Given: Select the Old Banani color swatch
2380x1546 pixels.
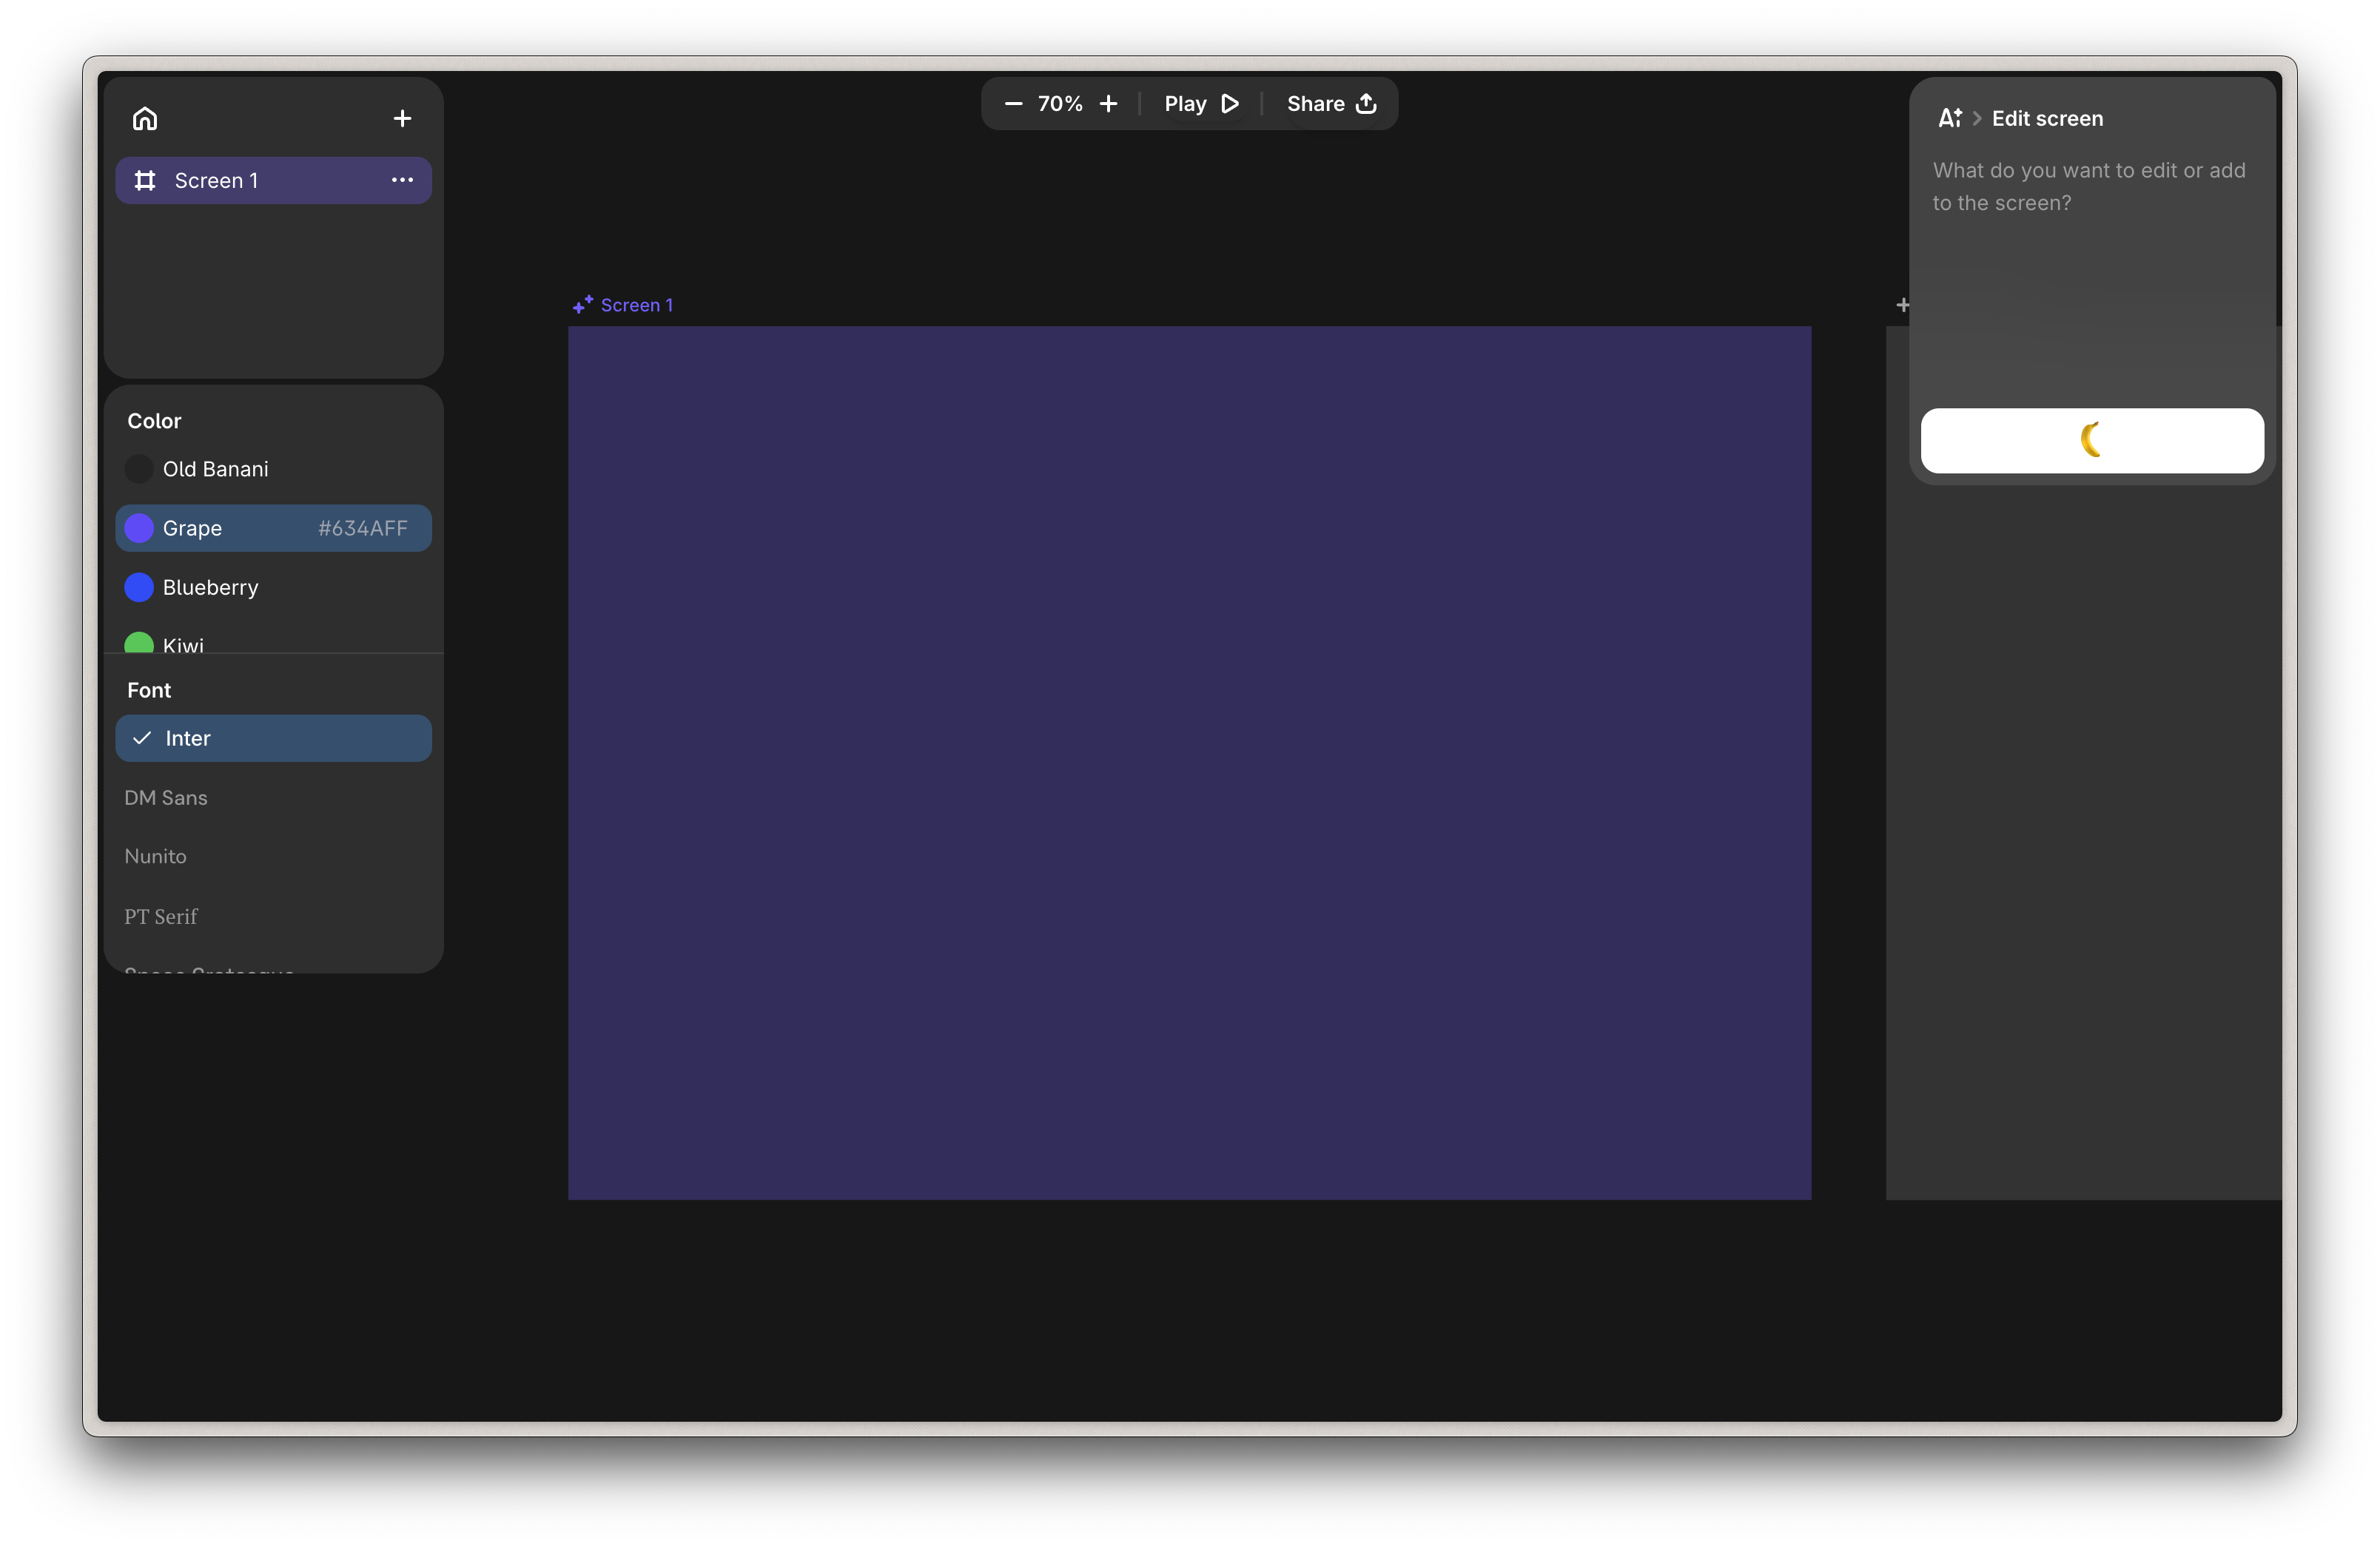Looking at the screenshot, I should (x=139, y=469).
